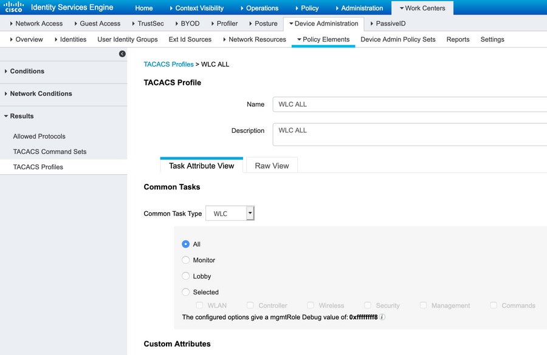Open the Settings page
The width and height of the screenshot is (547, 355).
492,39
